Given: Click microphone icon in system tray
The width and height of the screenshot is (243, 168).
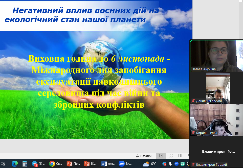Looking at the screenshot, I should pyautogui.click(x=170, y=164).
